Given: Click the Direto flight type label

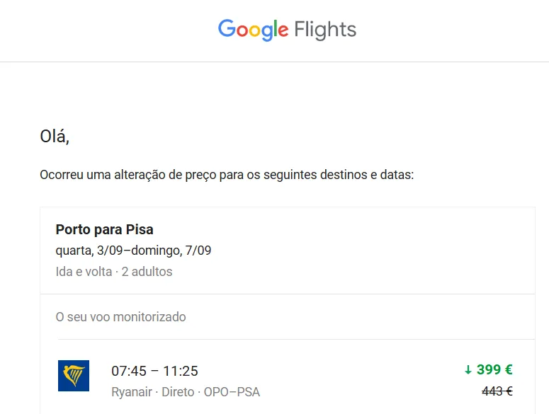Looking at the screenshot, I should click(178, 391).
